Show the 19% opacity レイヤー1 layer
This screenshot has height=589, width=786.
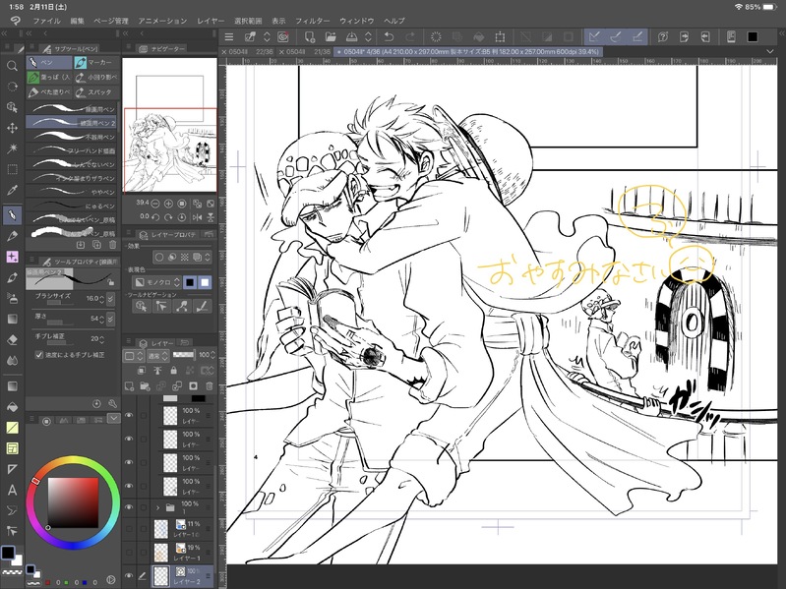click(x=129, y=553)
